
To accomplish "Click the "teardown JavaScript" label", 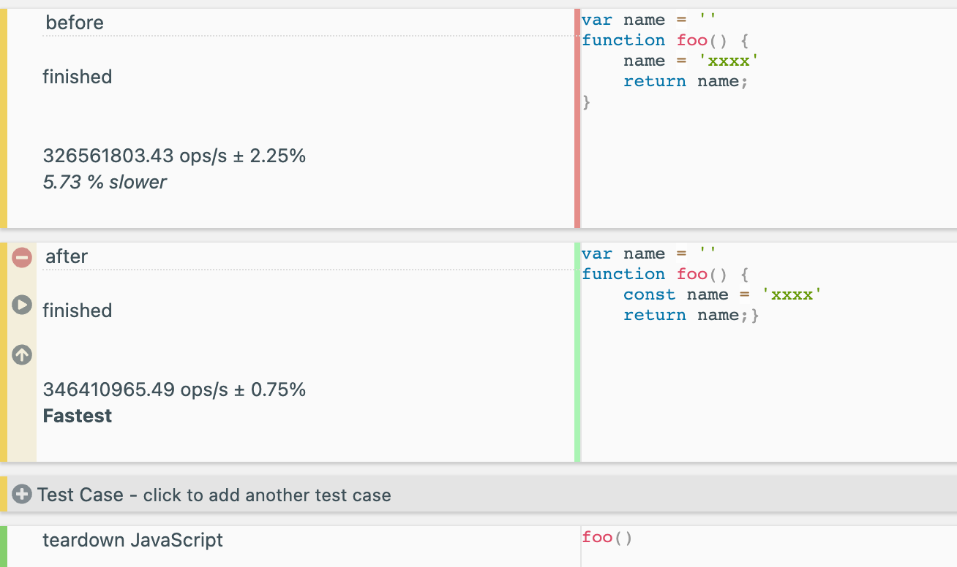I will pos(132,540).
